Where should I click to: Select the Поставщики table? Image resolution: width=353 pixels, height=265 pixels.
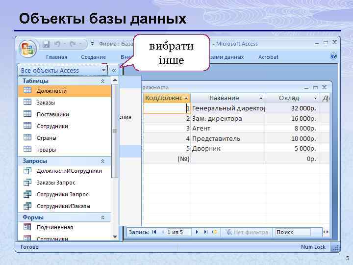65,114
